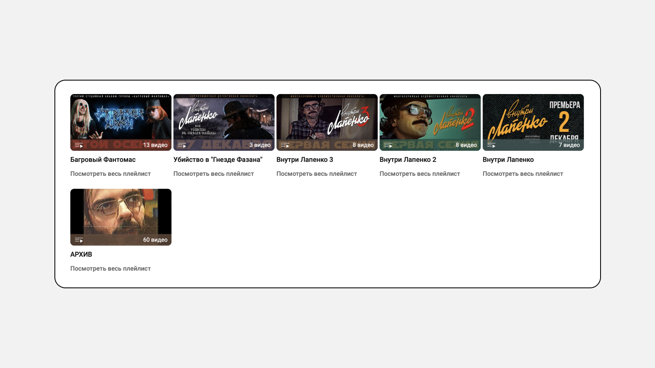The width and height of the screenshot is (655, 368).
Task: Open the Премьера 2 декабря thumbnail
Action: pyautogui.click(x=533, y=122)
